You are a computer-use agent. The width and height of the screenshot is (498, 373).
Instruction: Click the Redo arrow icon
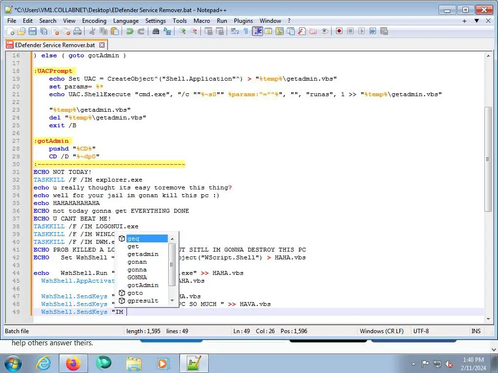pyautogui.click(x=141, y=31)
